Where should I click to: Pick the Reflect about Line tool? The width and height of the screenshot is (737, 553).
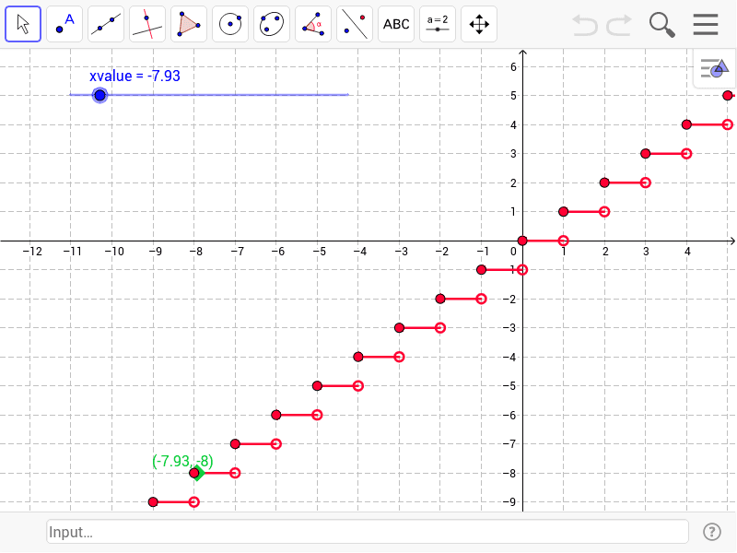point(355,24)
